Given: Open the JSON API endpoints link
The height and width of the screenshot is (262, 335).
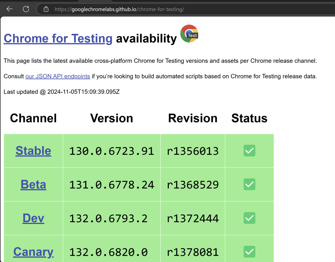Looking at the screenshot, I should [x=58, y=76].
